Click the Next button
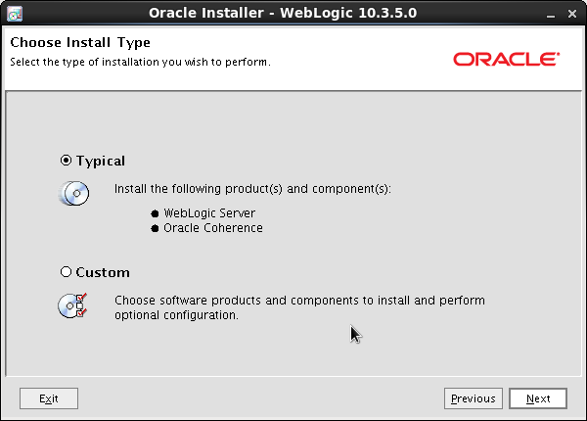The height and width of the screenshot is (421, 587). (x=538, y=398)
